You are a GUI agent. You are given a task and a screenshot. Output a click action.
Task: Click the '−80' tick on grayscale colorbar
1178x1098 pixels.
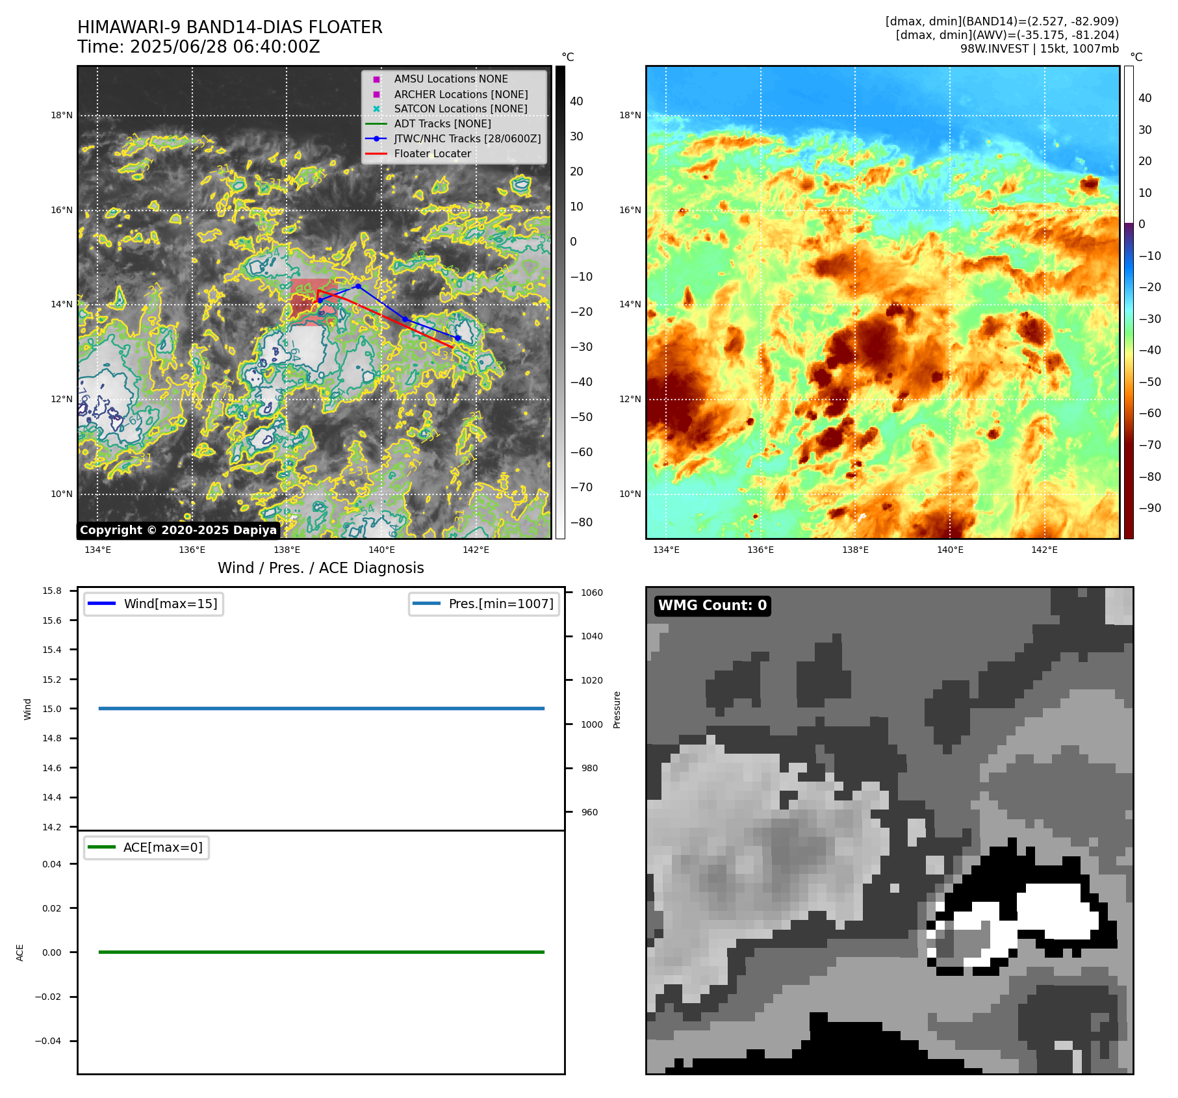coord(582,522)
